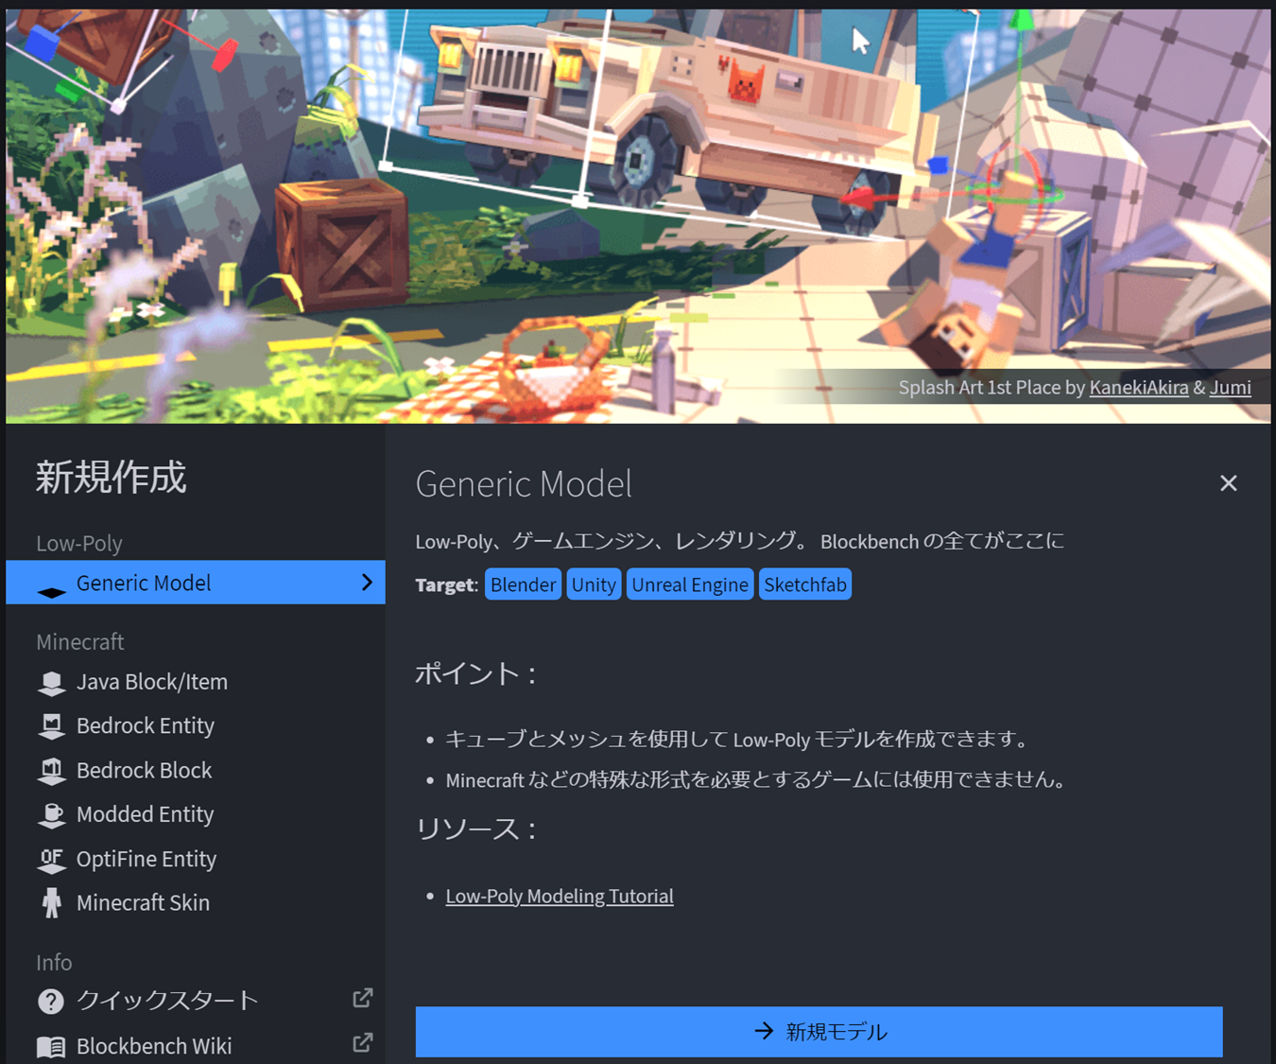
Task: Select Generic Model under Low-Poly section
Action: [x=144, y=583]
